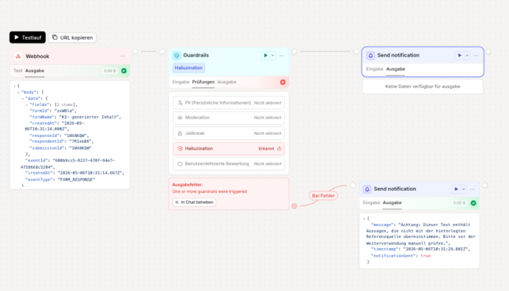Select the Guardrails Prüfungen tab
The height and width of the screenshot is (291, 509).
coord(203,82)
